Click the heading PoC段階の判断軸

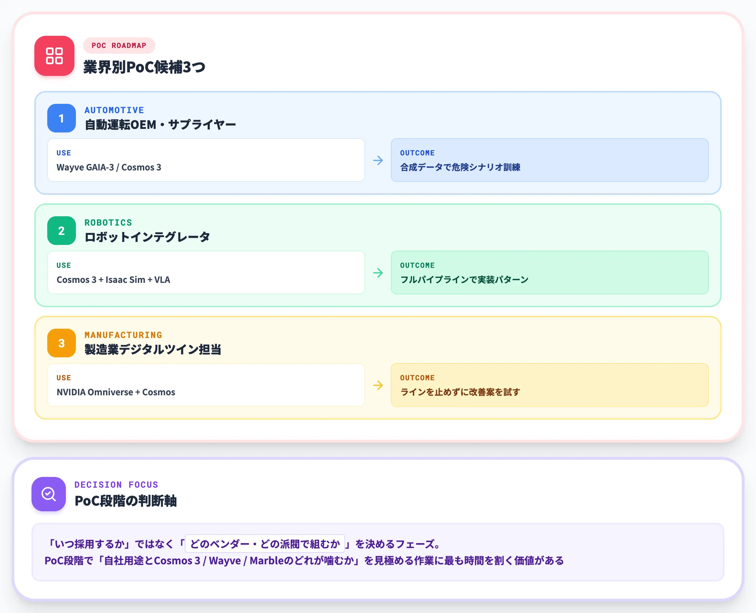tap(126, 501)
